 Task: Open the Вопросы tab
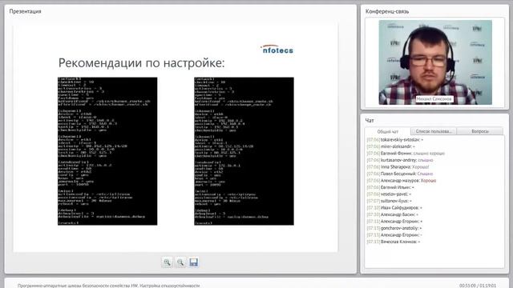(x=480, y=131)
